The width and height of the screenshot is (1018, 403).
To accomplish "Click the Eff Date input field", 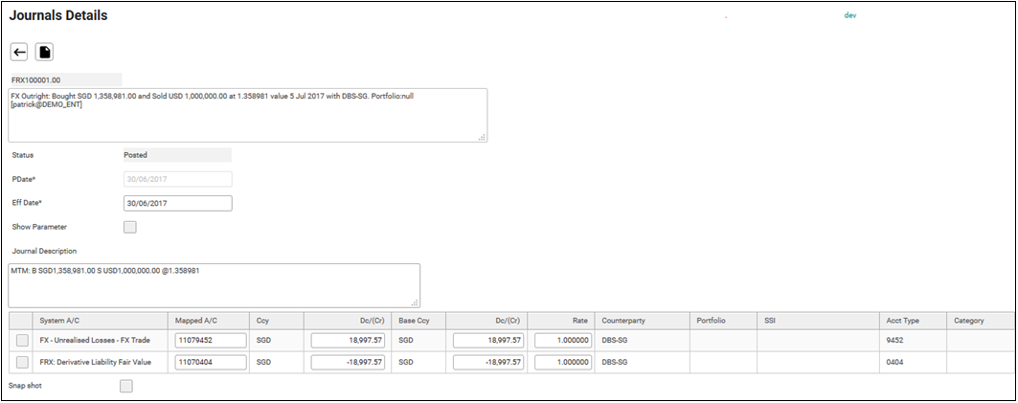I will pyautogui.click(x=178, y=203).
